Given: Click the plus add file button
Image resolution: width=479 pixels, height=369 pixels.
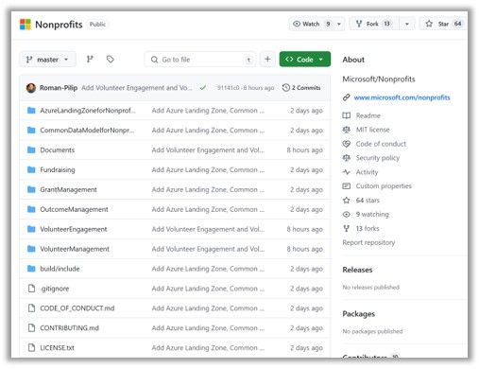Looking at the screenshot, I should 267,59.
